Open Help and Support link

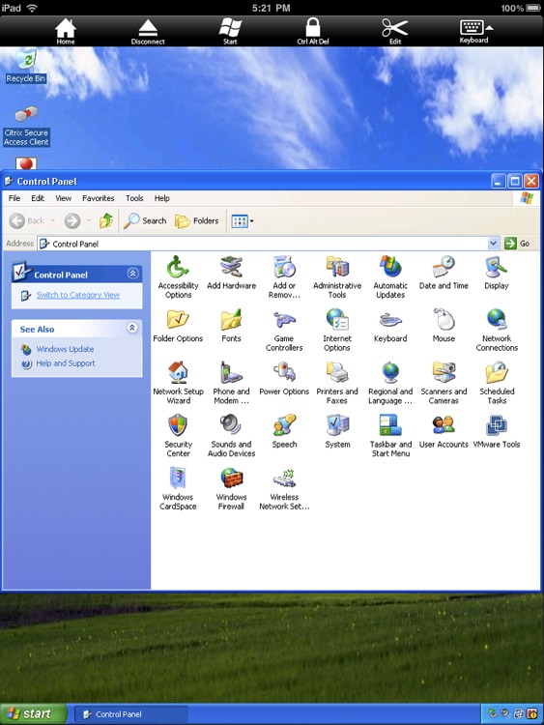[x=66, y=363]
